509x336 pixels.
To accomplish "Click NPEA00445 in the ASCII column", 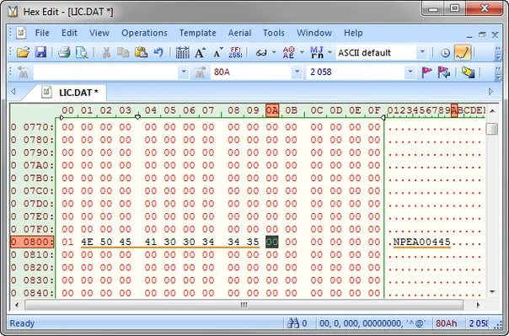I will pos(421,242).
